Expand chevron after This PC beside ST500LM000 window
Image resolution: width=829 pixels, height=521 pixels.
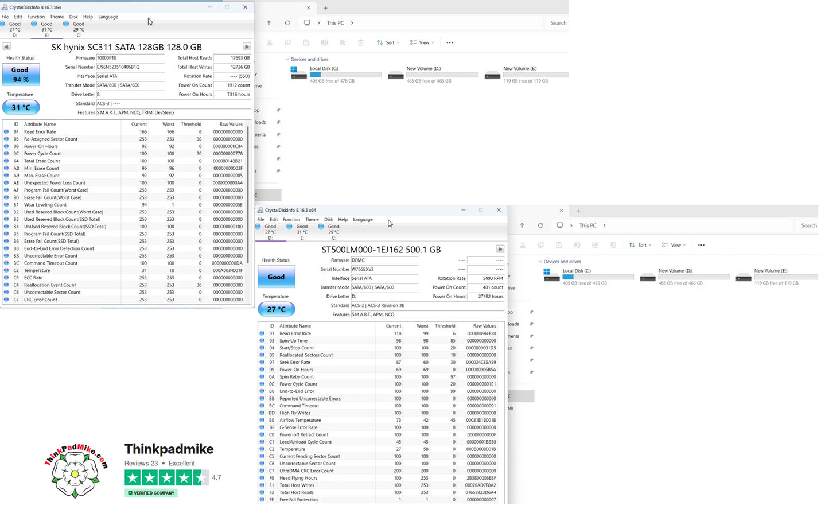[x=604, y=225]
